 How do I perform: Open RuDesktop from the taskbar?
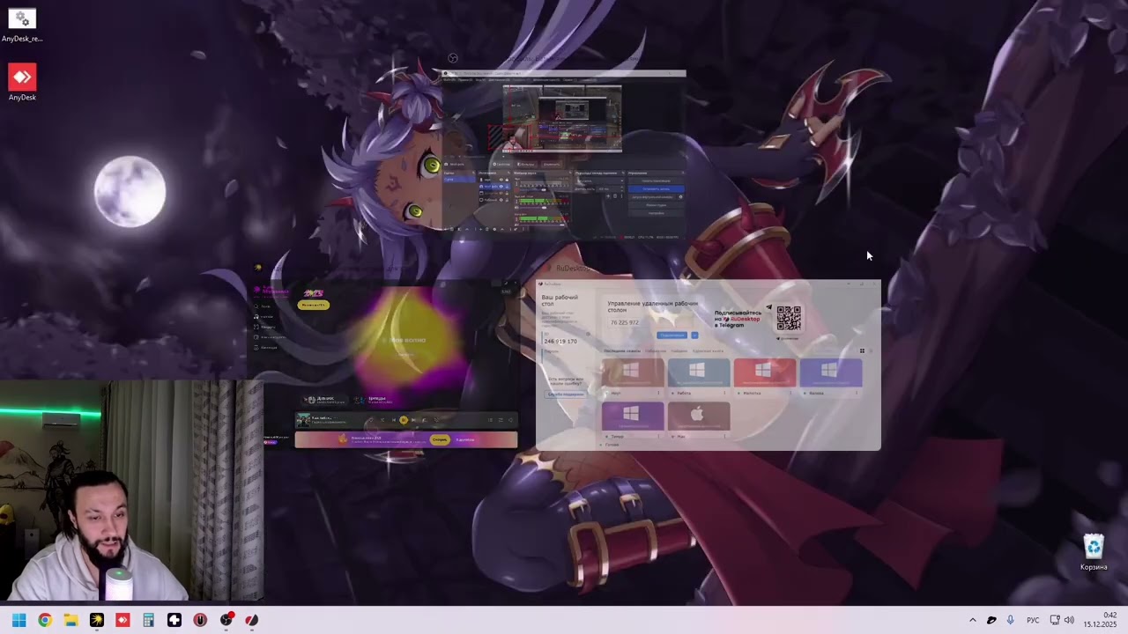coord(252,620)
